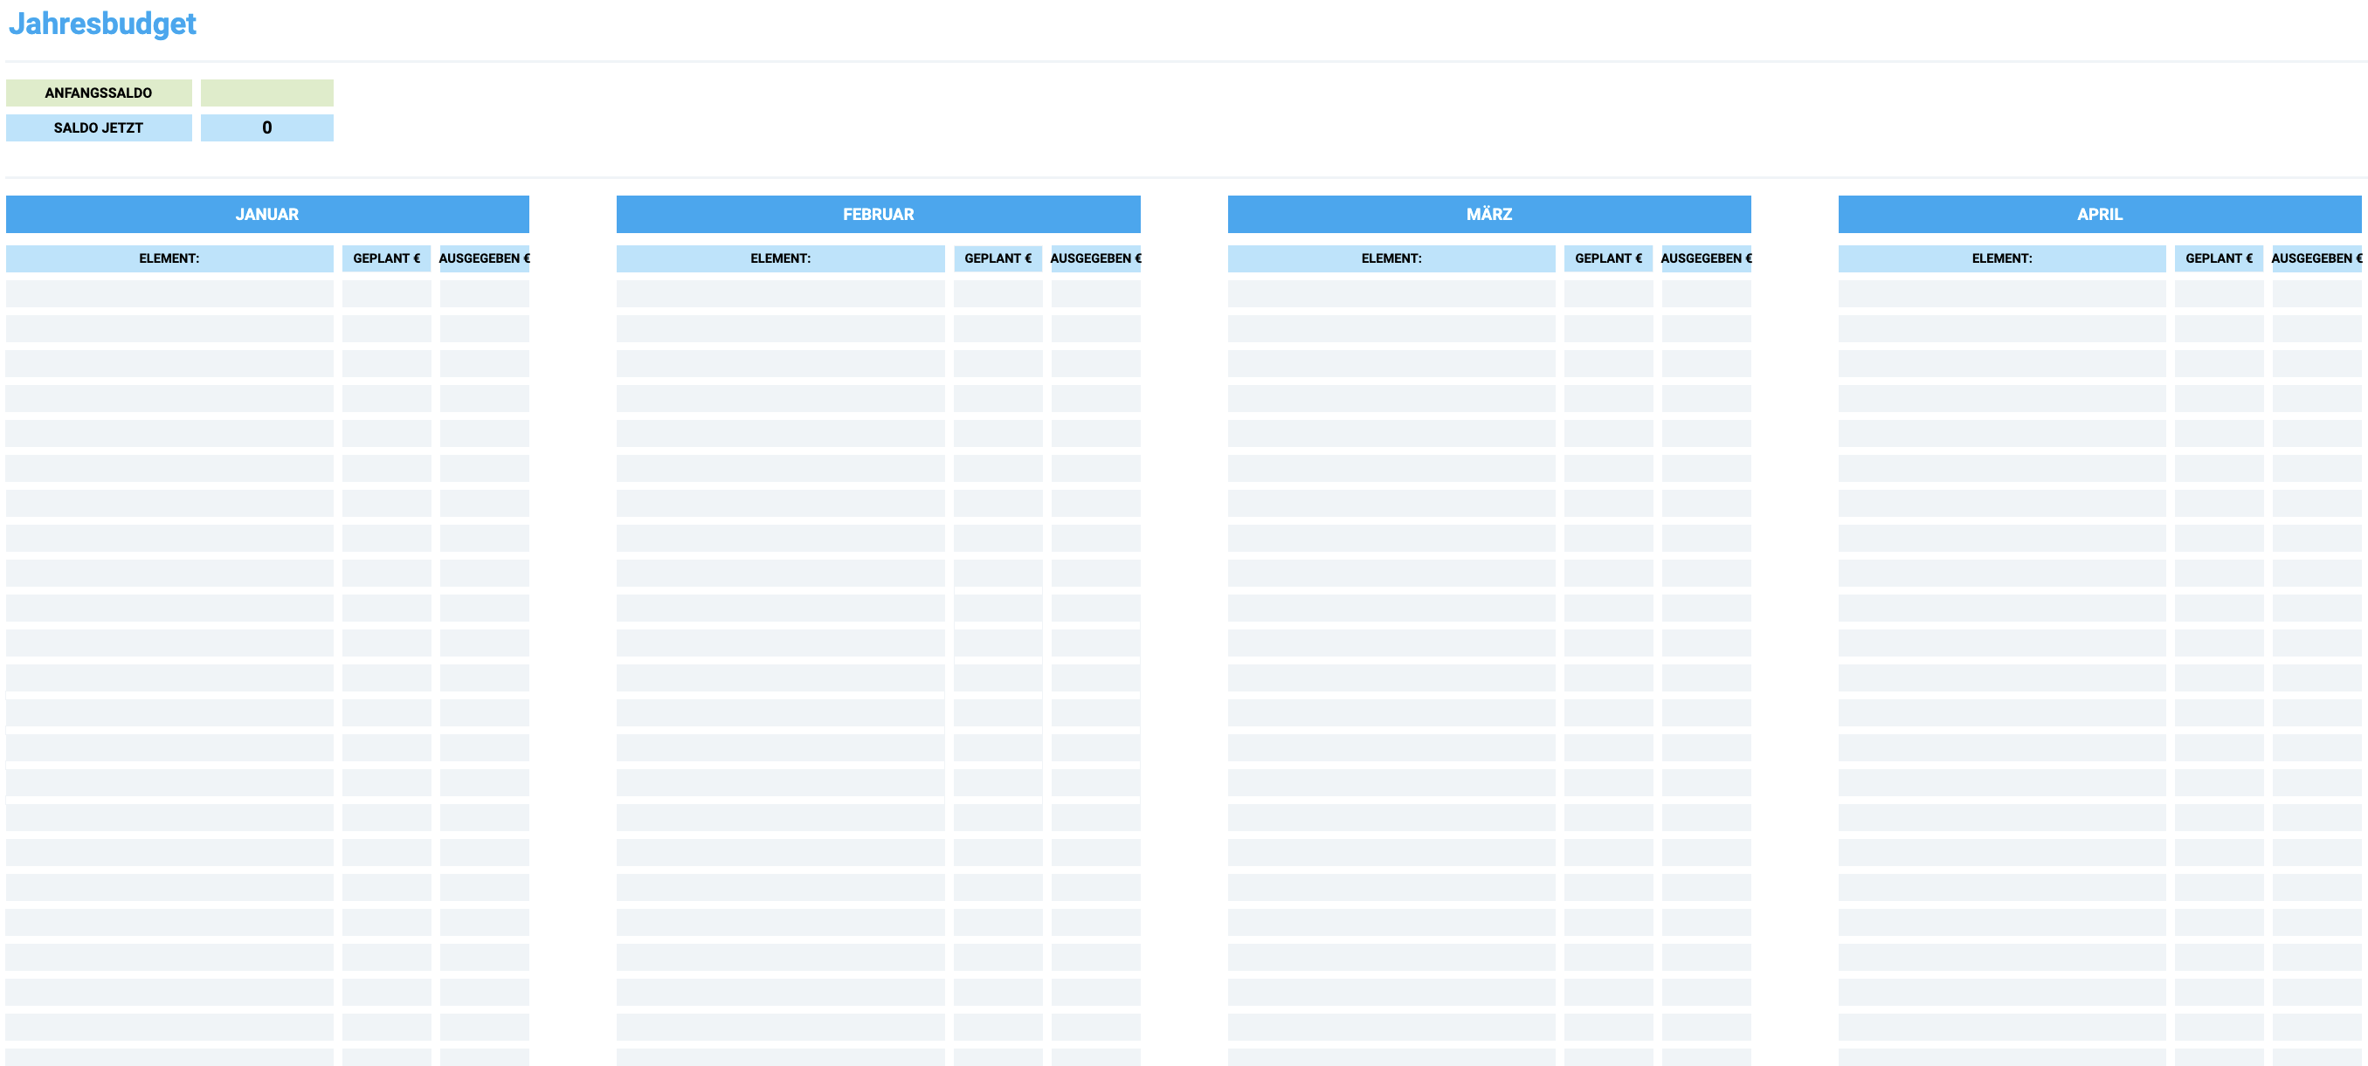Click the GEPLANT € header under Februar
Image resolution: width=2368 pixels, height=1066 pixels.
click(998, 258)
